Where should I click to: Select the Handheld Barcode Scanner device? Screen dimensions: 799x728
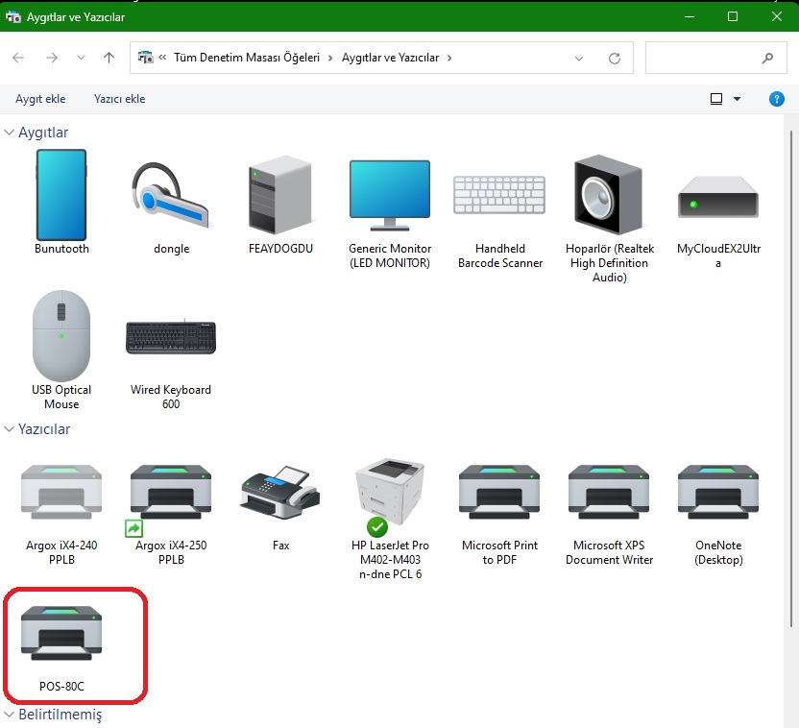(499, 197)
